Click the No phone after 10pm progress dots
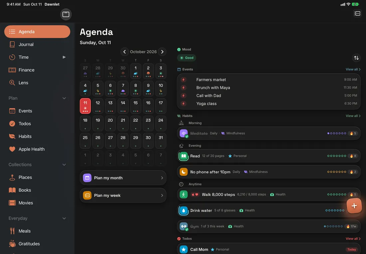The height and width of the screenshot is (254, 366). pos(337,172)
